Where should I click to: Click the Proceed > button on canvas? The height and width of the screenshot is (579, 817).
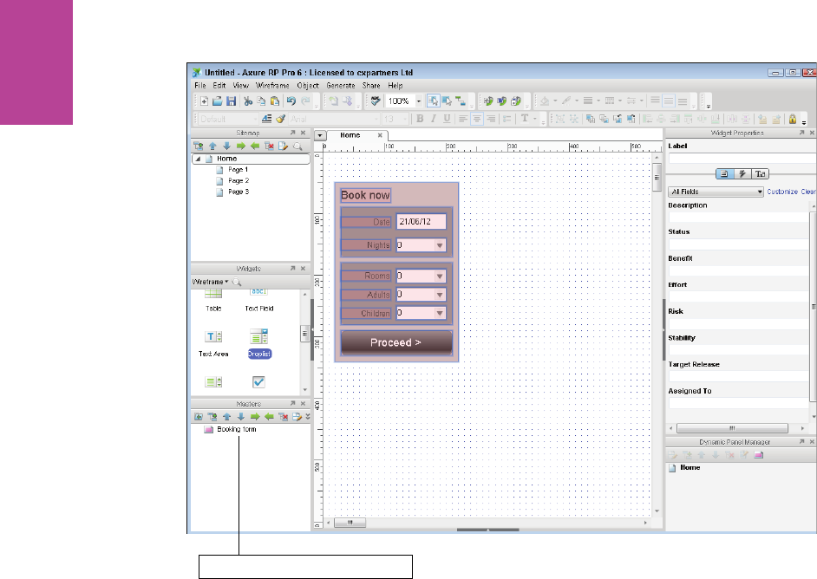(x=395, y=342)
